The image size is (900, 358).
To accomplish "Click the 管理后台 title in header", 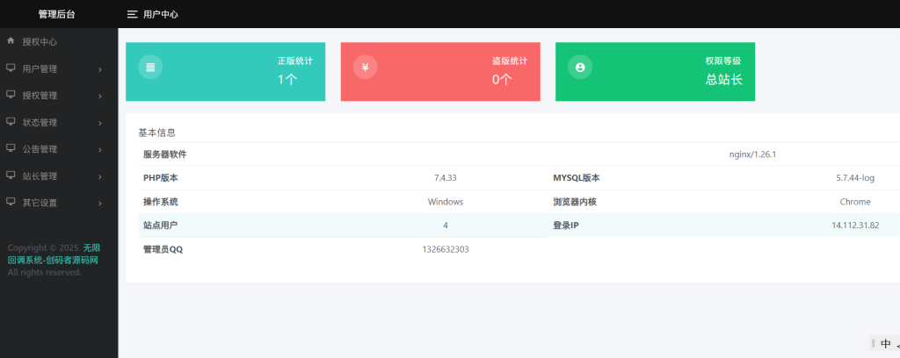I will click(x=56, y=14).
